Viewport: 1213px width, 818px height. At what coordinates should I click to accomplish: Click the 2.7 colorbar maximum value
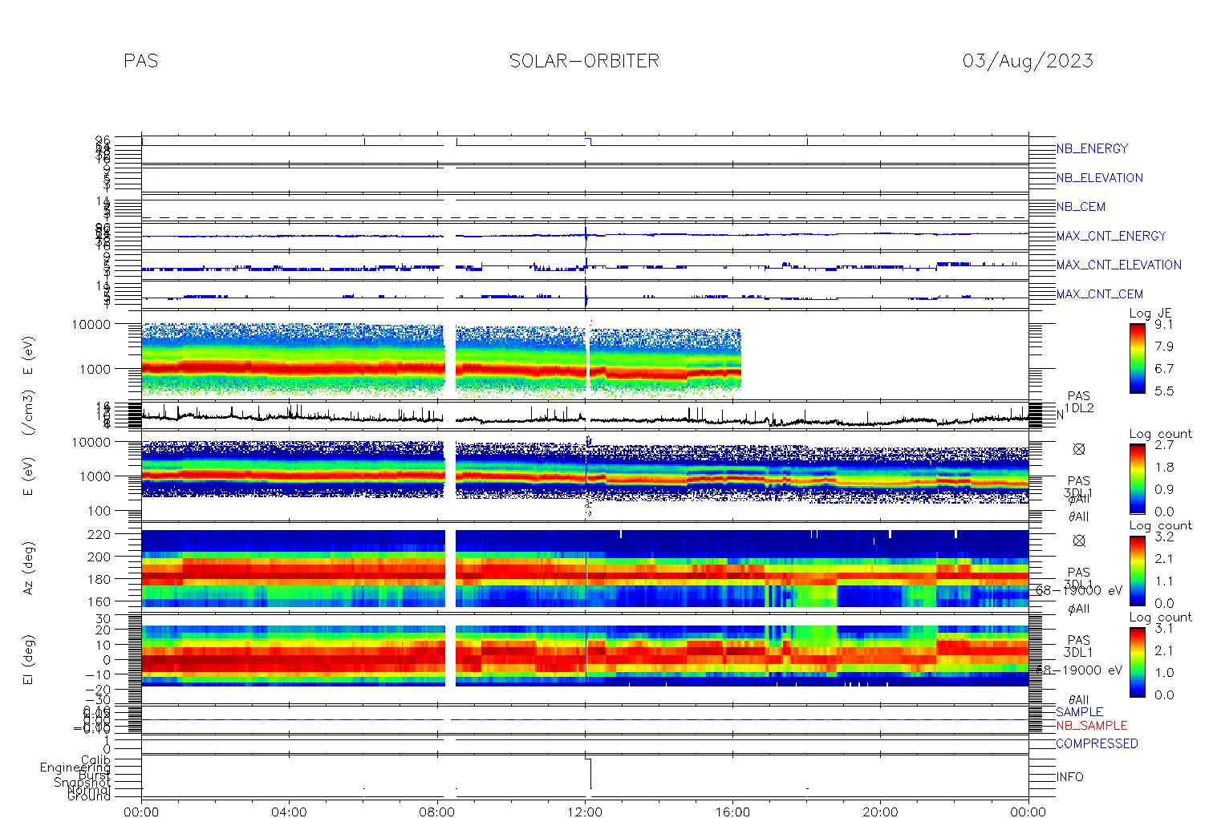(x=1163, y=445)
